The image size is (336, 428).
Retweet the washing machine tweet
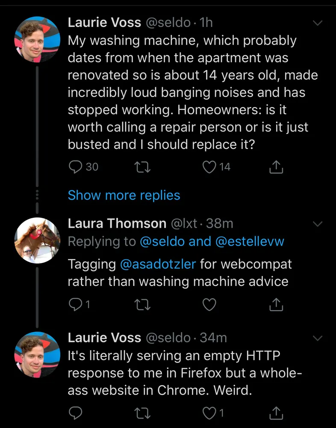pos(141,167)
